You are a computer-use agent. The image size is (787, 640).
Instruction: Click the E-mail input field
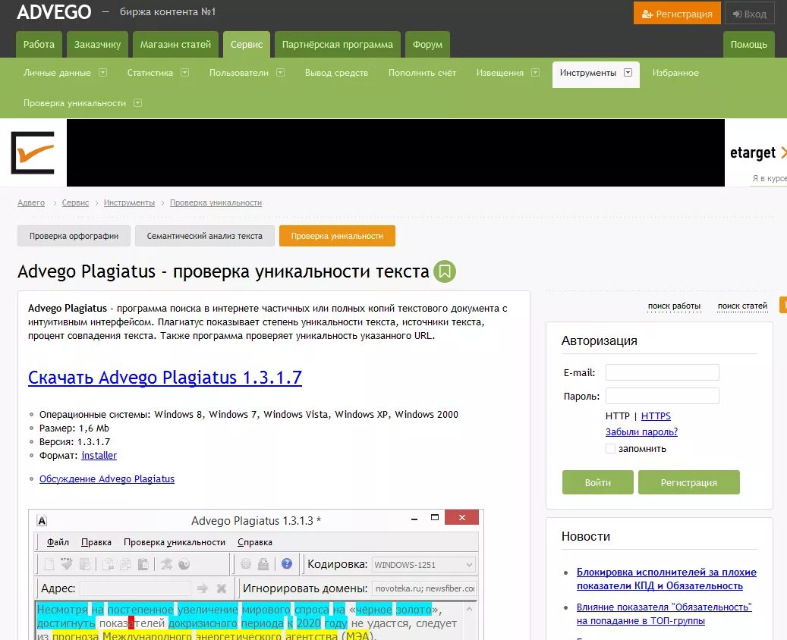pyautogui.click(x=662, y=372)
